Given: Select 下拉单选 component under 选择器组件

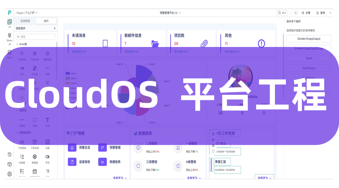Looking at the screenshot, I should pyautogui.click(x=22, y=144).
